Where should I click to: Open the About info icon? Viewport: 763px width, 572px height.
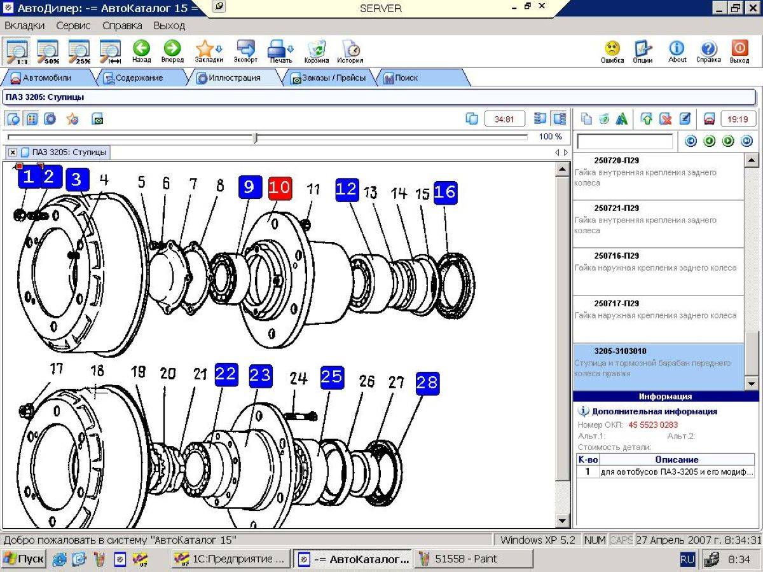pyautogui.click(x=677, y=51)
